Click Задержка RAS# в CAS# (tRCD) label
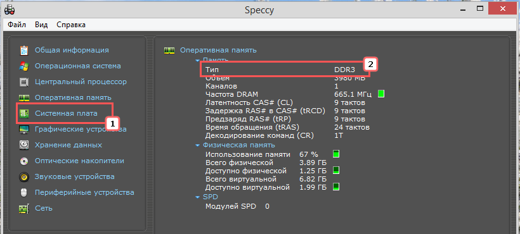 [x=265, y=111]
